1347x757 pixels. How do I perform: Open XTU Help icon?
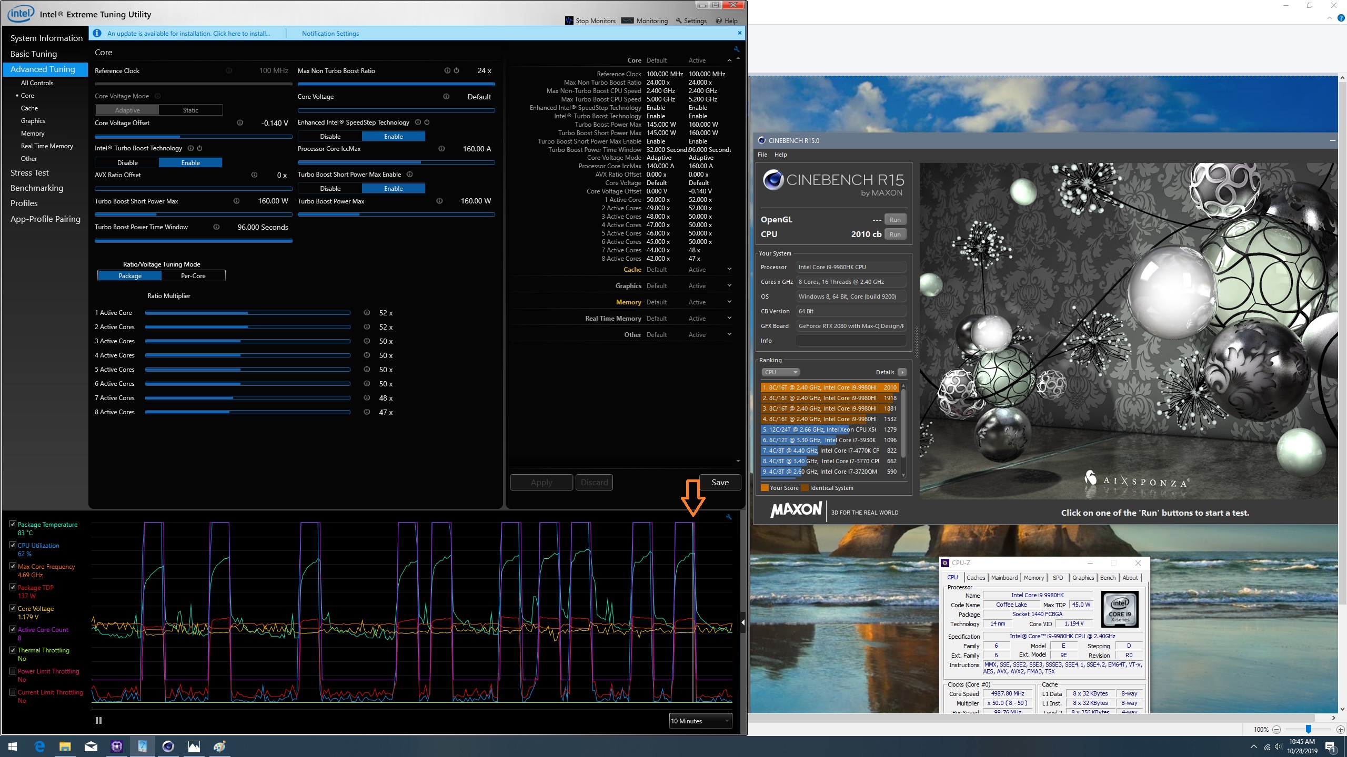(x=719, y=21)
